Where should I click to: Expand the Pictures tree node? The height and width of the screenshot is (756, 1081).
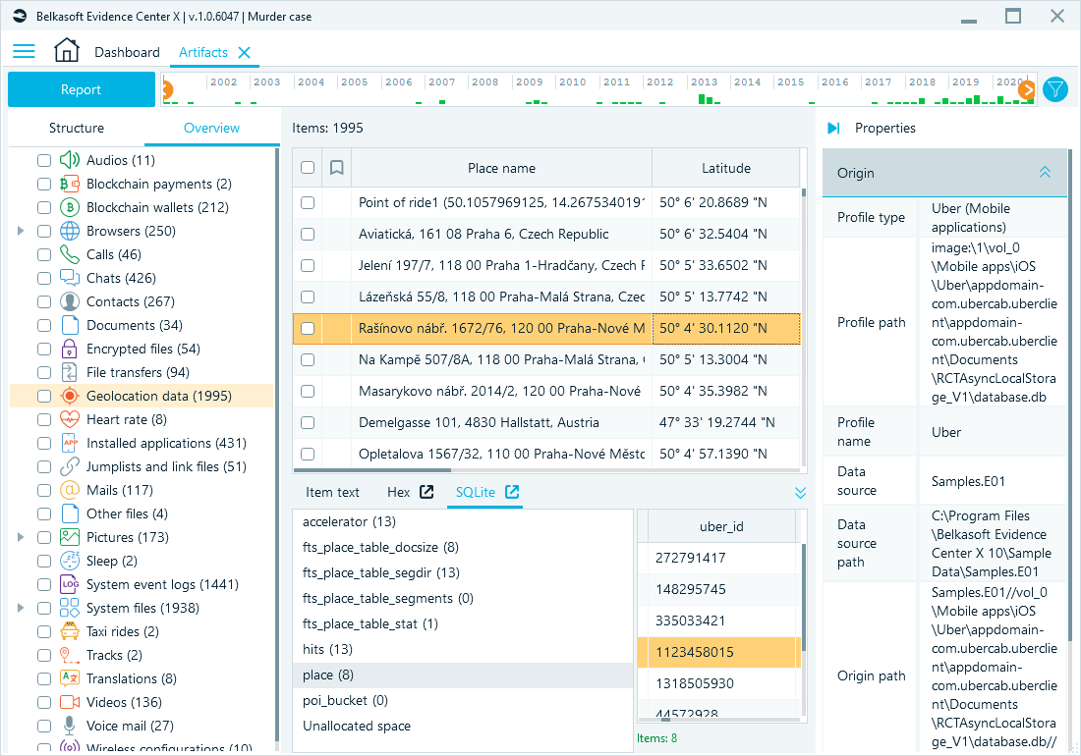click(21, 537)
